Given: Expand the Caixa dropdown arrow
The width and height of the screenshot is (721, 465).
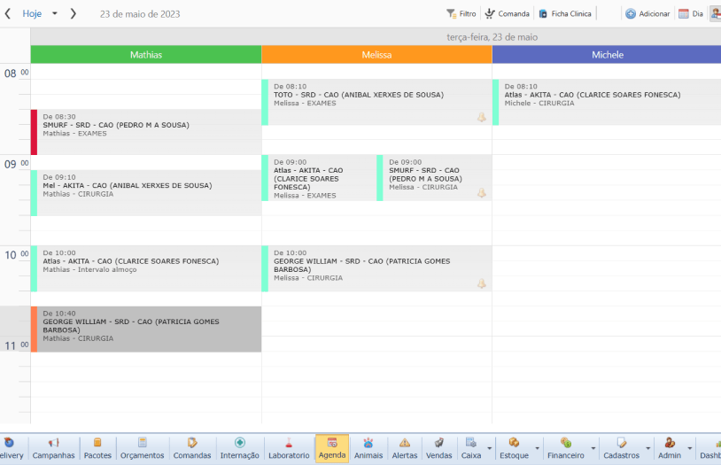Looking at the screenshot, I should [x=489, y=448].
